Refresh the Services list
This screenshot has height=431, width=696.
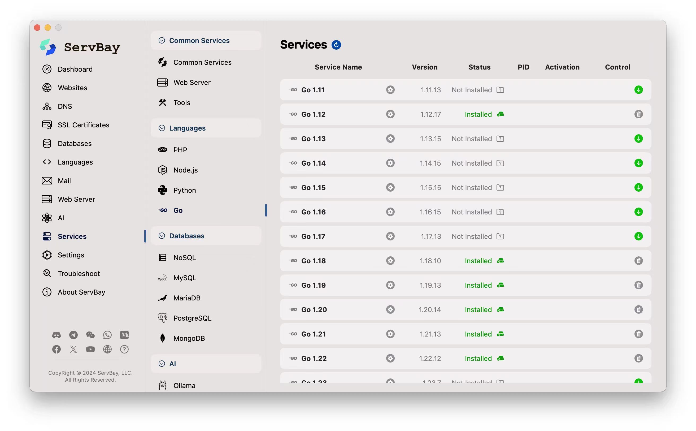tap(336, 45)
